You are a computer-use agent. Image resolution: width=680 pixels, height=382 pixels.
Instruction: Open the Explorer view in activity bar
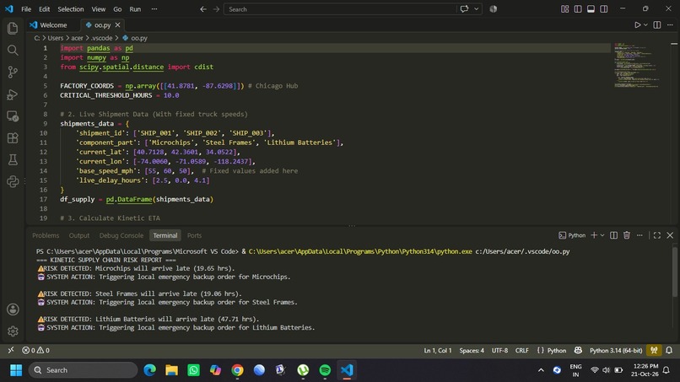[13, 28]
